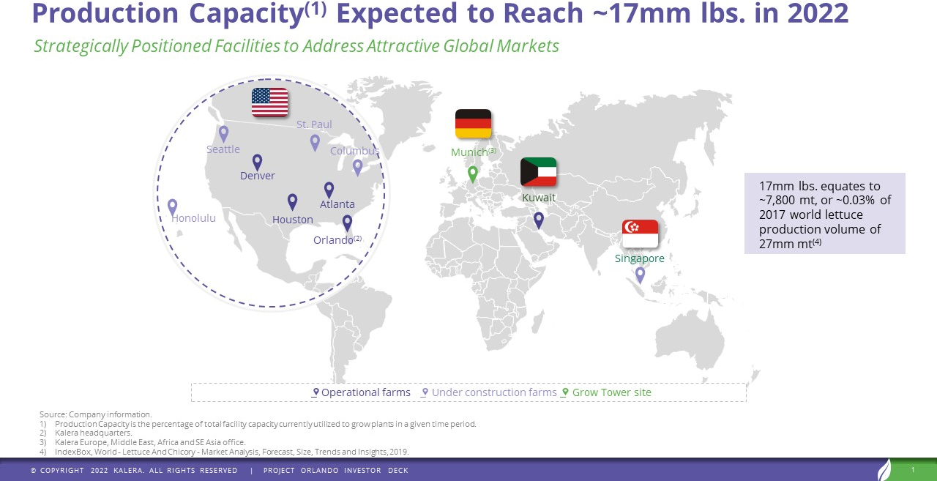Viewport: 937px width, 481px height.
Task: Click the Atlanta map pin
Action: coord(329,190)
